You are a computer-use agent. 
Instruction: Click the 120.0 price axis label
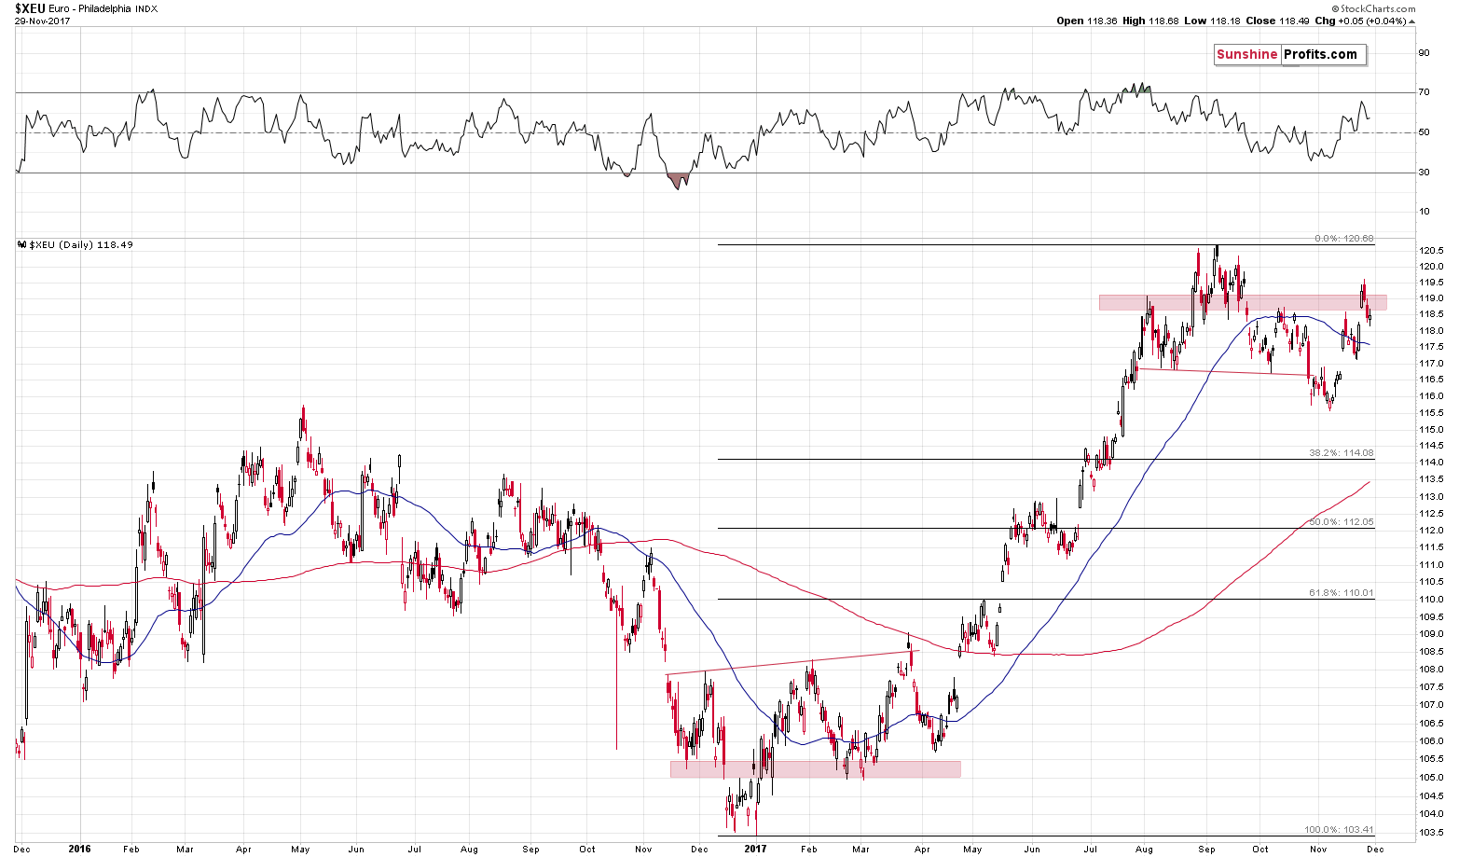(x=1431, y=267)
